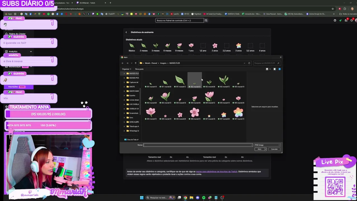
Task: Go up one folder level
Action: tap(136, 63)
